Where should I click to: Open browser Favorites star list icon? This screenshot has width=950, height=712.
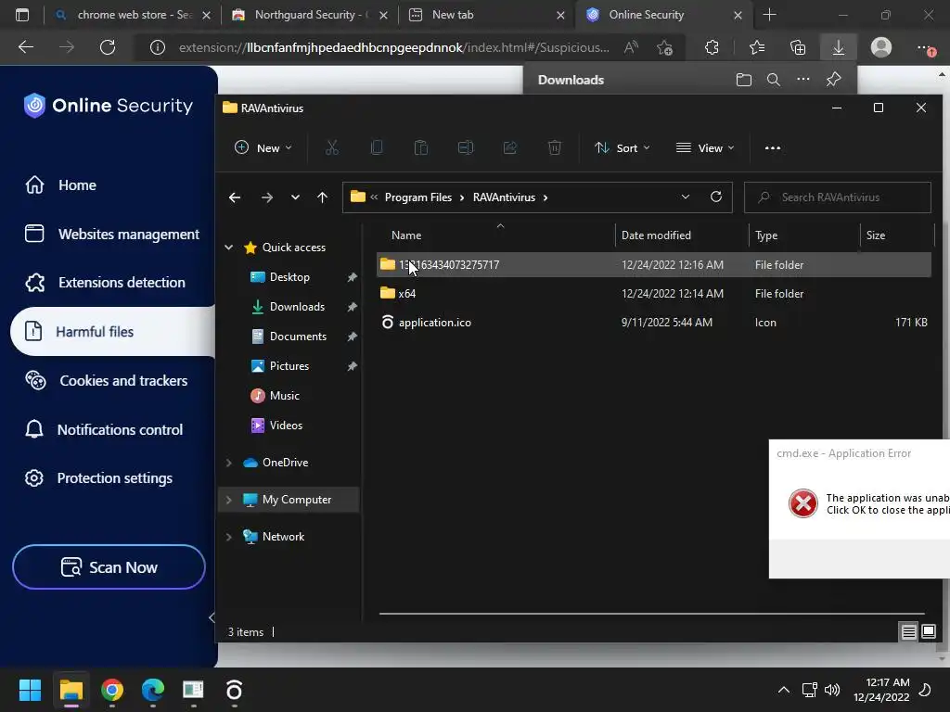(x=757, y=47)
